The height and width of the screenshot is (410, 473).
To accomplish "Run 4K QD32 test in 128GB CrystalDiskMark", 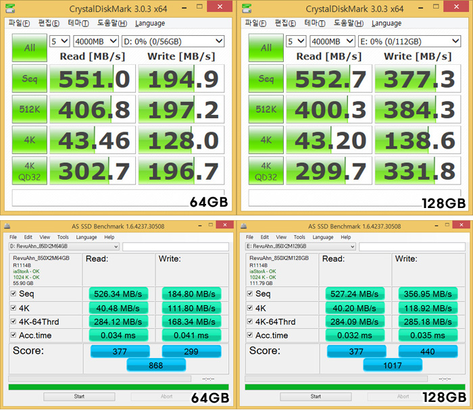I will point(266,171).
